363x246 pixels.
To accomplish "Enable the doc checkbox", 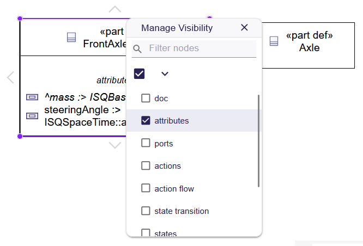I will pyautogui.click(x=146, y=99).
